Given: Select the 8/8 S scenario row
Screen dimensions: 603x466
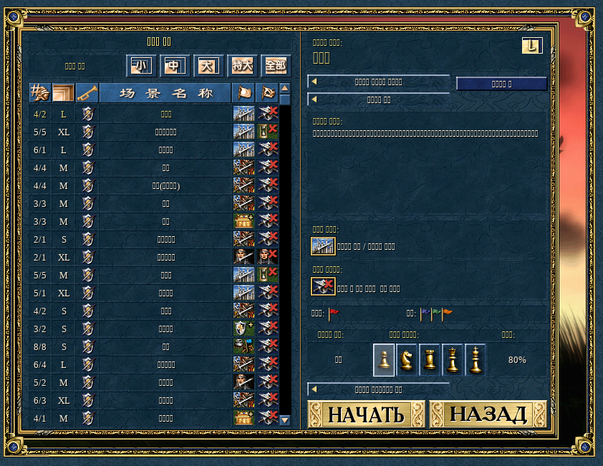Looking at the screenshot, I should (154, 346).
